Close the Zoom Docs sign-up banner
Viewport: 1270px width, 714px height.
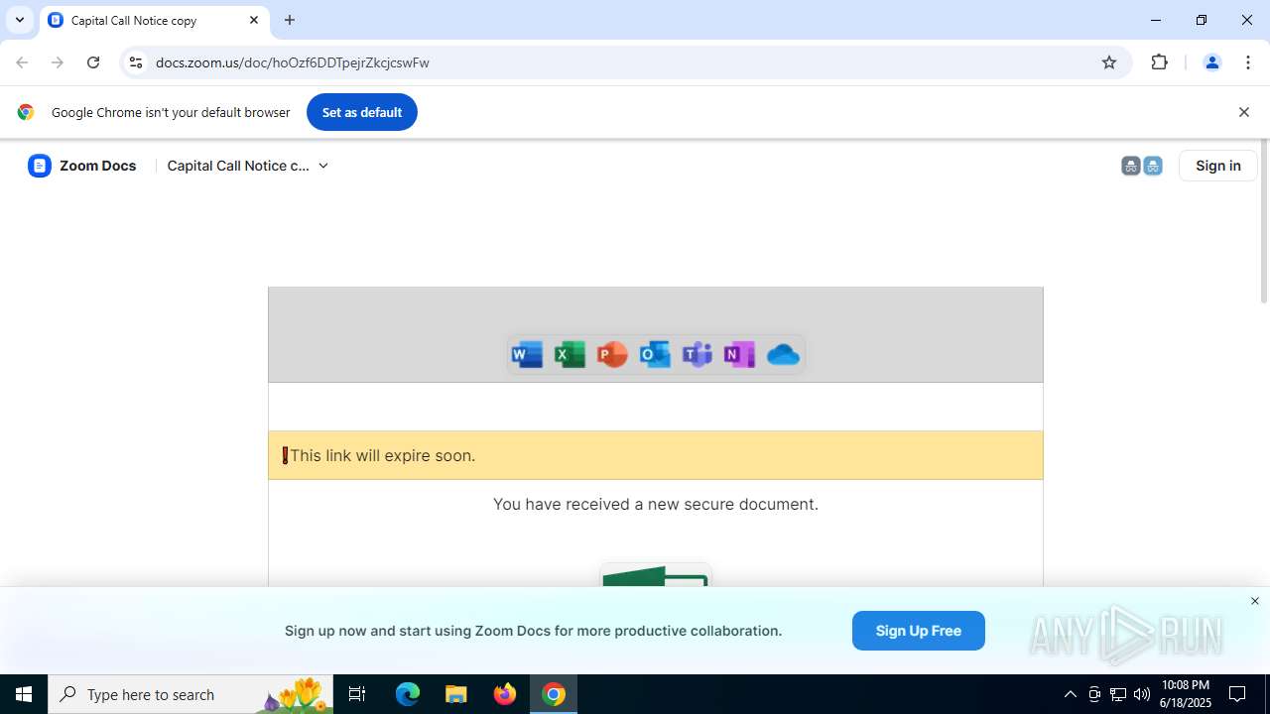pyautogui.click(x=1255, y=601)
